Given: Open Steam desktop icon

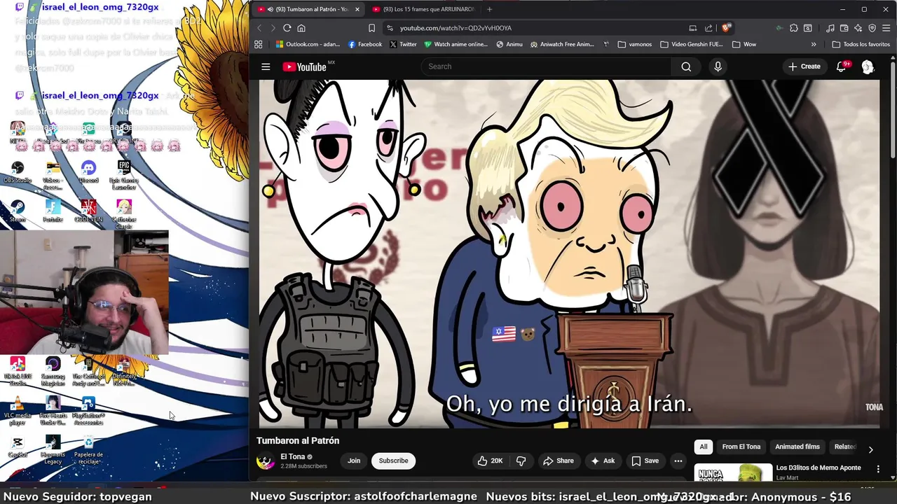Looking at the screenshot, I should (x=18, y=211).
